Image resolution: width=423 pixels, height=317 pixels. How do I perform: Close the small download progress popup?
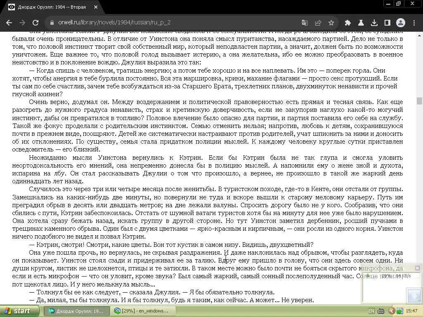(x=417, y=268)
